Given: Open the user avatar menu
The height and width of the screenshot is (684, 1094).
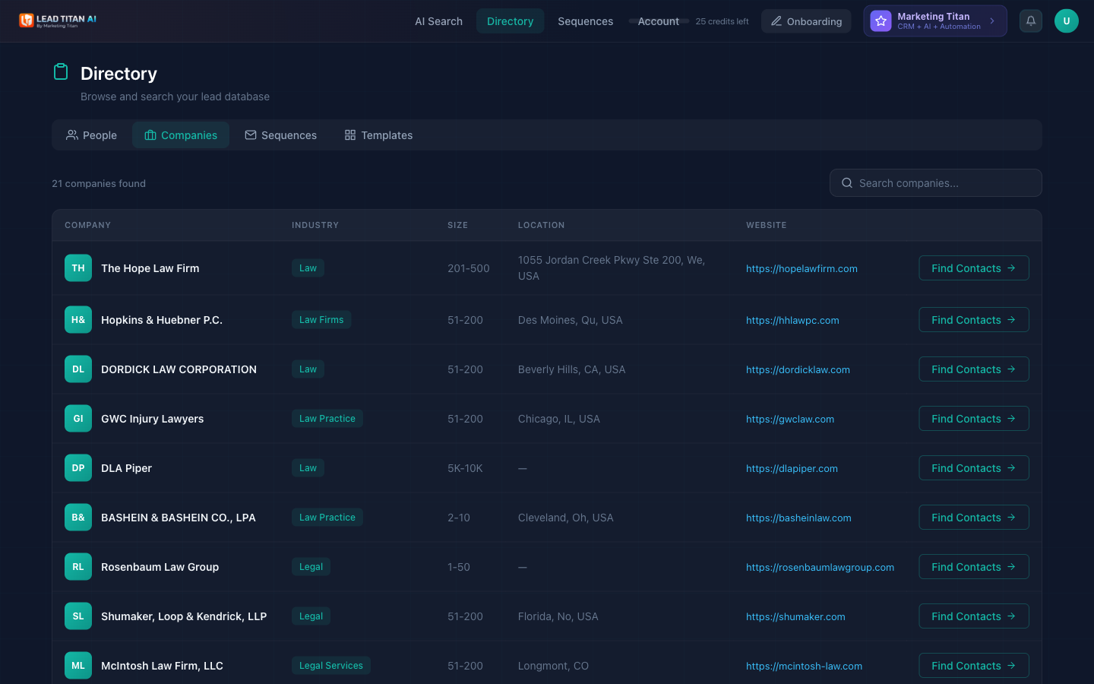Looking at the screenshot, I should point(1066,21).
